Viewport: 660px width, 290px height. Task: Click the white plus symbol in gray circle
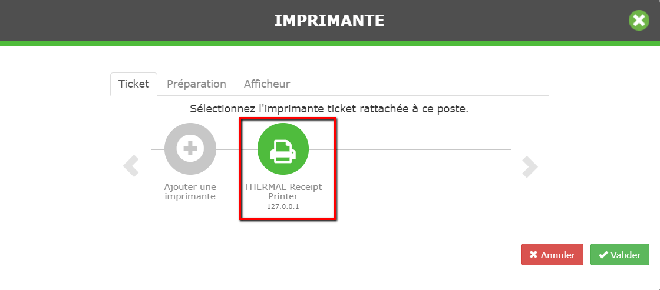[190, 149]
